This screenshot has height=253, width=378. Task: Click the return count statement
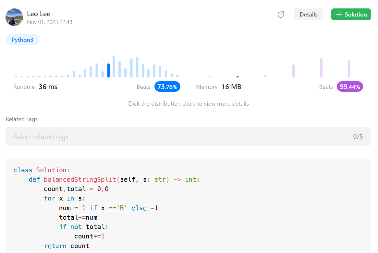(x=67, y=246)
